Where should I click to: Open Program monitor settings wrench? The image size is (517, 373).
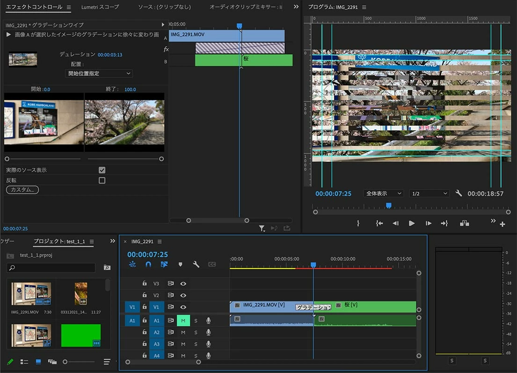coord(459,193)
